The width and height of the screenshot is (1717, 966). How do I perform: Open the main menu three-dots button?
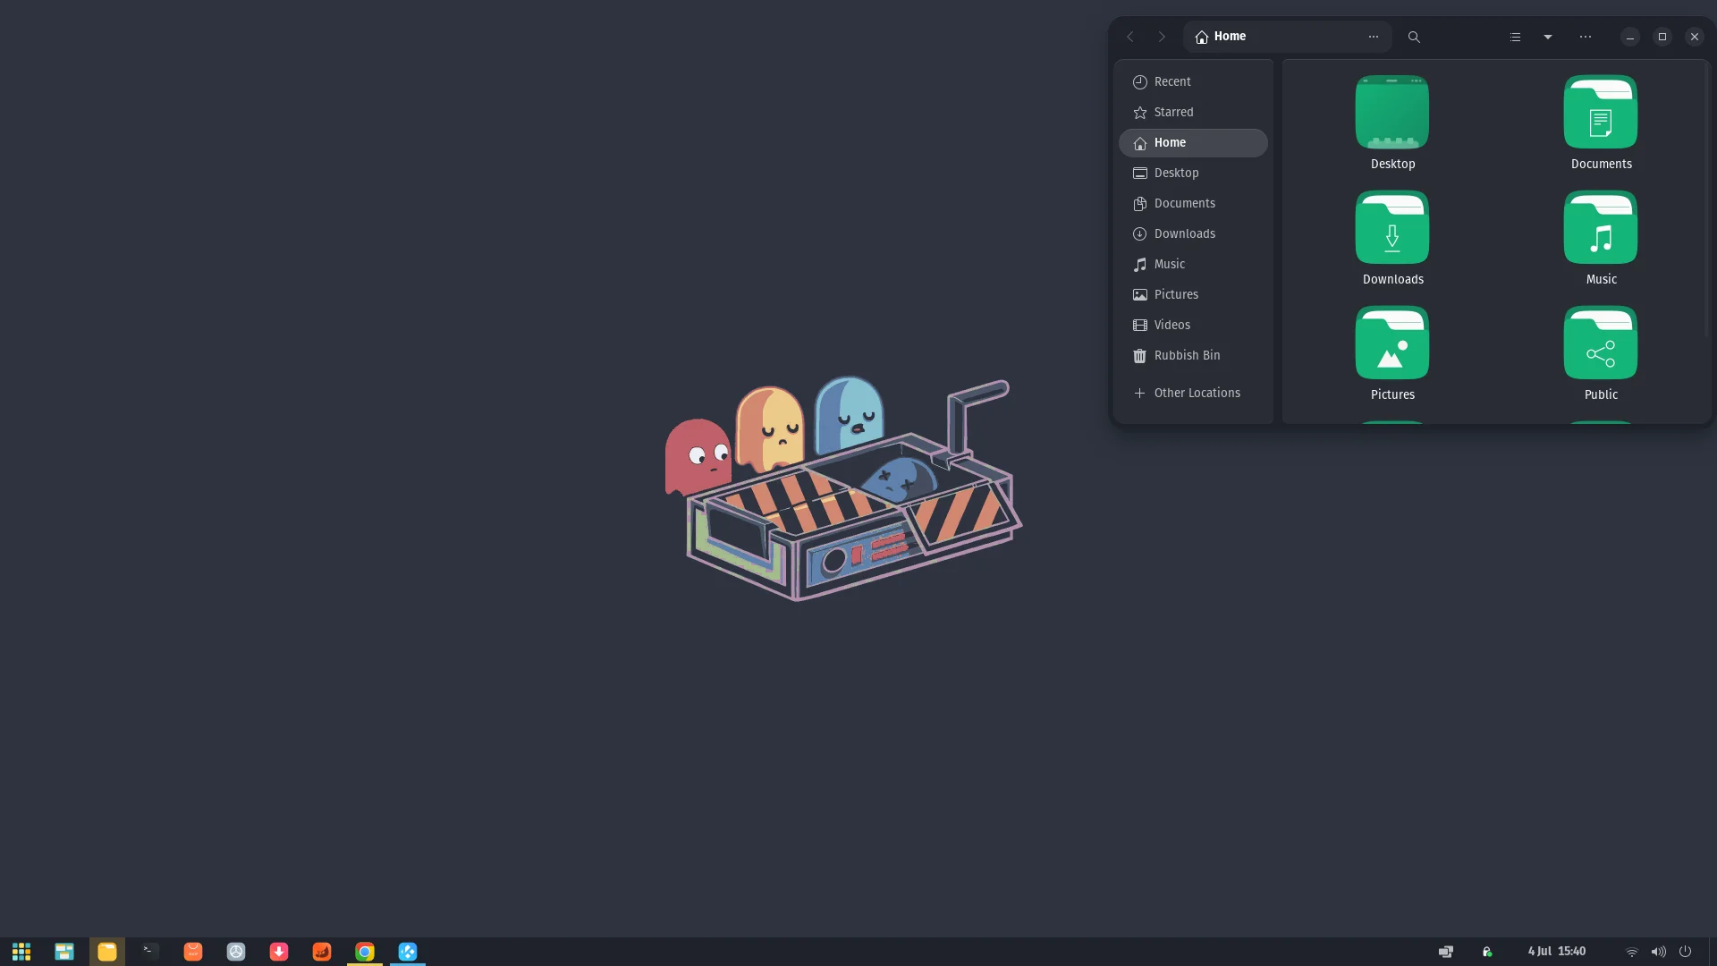click(1586, 37)
